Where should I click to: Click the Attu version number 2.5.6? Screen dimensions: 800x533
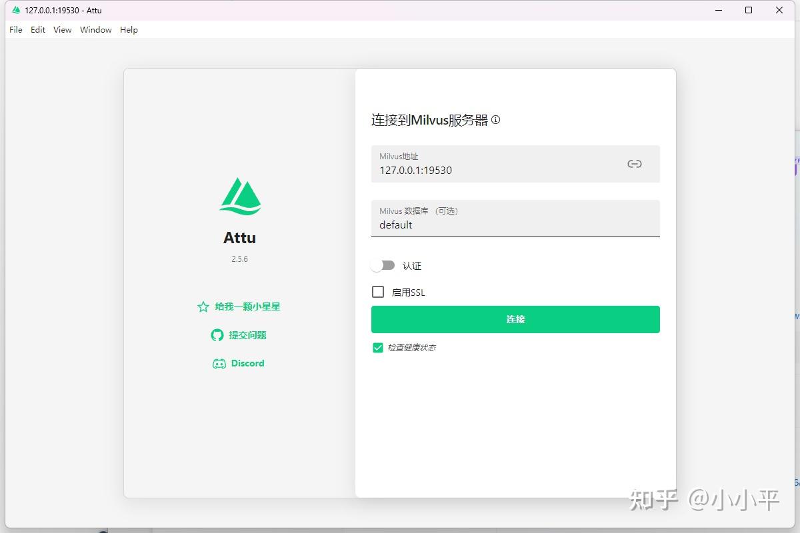click(x=239, y=259)
